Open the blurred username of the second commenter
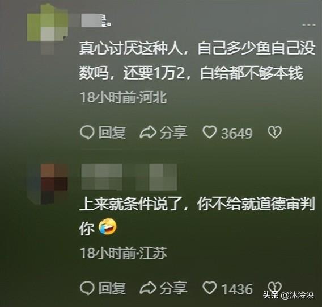 pyautogui.click(x=129, y=177)
